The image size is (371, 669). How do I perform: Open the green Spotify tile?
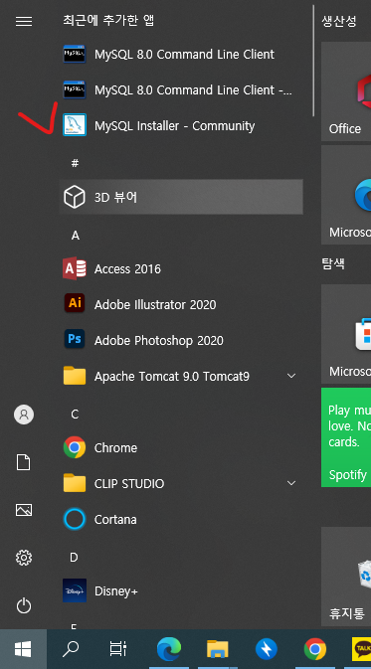click(346, 437)
